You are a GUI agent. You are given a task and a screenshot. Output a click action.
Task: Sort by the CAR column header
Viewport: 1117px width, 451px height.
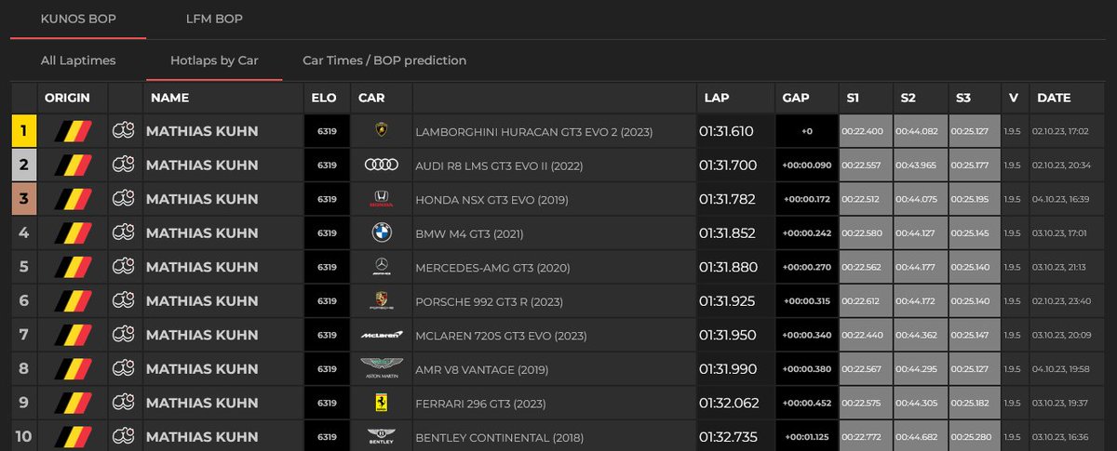click(371, 98)
